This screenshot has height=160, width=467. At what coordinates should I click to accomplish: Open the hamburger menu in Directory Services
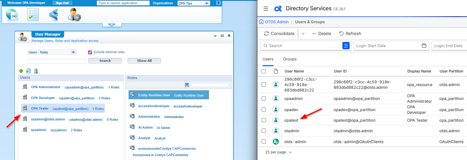click(266, 9)
